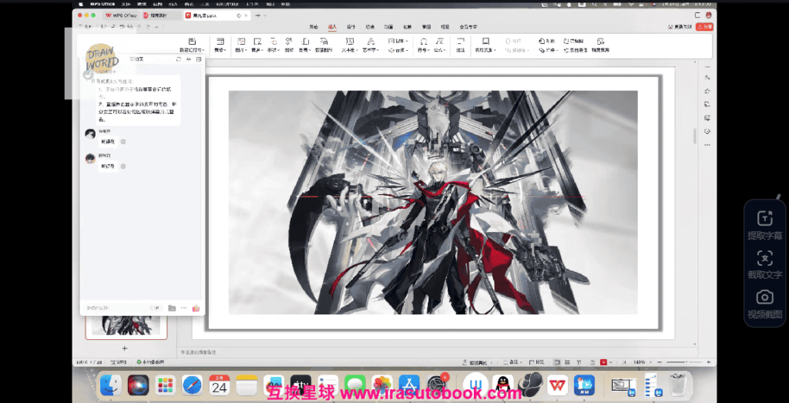Switch to Slide Sorter view in status bar
Screen dimensions: 789x403
(568, 362)
